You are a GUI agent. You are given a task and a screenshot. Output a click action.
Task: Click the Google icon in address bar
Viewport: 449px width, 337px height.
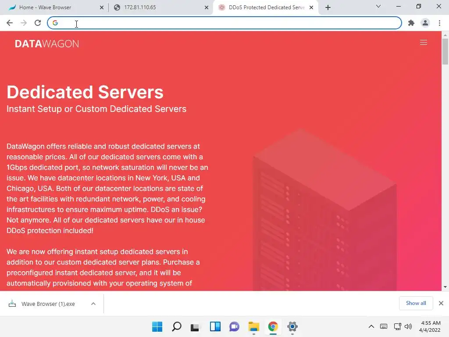tap(55, 23)
